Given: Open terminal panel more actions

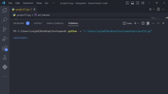Looking at the screenshot, I should click(x=153, y=23).
